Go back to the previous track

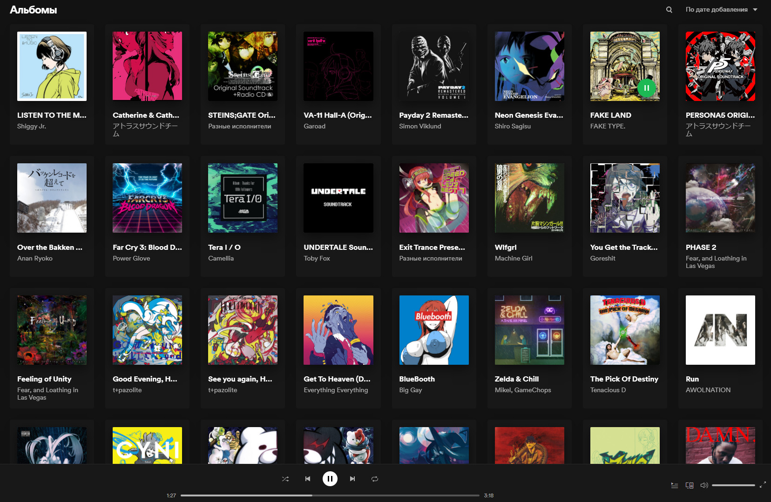[x=308, y=479]
